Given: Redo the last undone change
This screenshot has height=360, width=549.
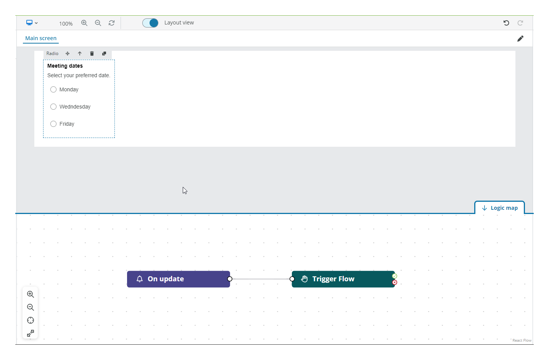Looking at the screenshot, I should 520,23.
